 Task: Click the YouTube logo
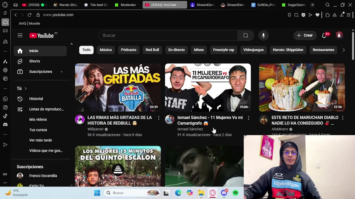[x=42, y=36]
